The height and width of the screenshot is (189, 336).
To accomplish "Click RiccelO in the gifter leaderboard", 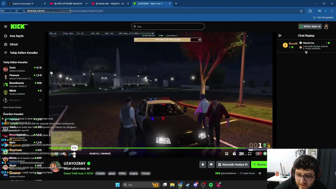I will click(x=293, y=44).
